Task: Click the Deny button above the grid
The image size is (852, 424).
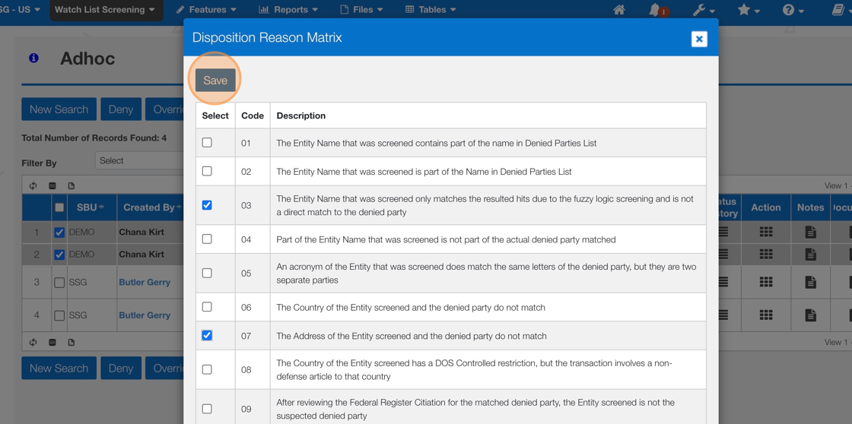Action: pos(121,109)
